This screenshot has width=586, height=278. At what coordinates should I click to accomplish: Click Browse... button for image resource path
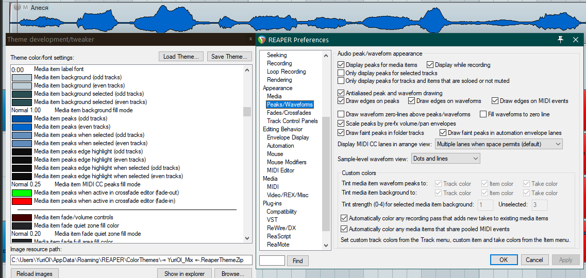click(233, 273)
